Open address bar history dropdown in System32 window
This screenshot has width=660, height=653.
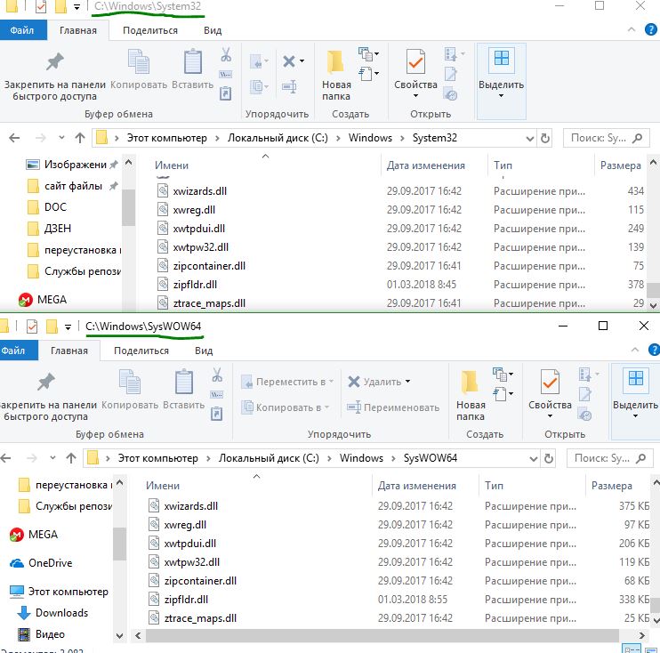pos(530,139)
